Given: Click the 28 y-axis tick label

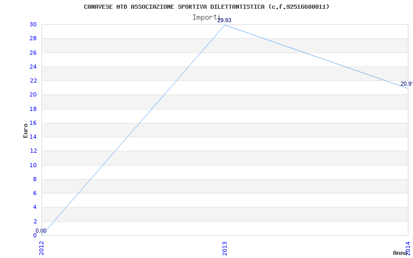Looking at the screenshot, I should click(x=33, y=38).
